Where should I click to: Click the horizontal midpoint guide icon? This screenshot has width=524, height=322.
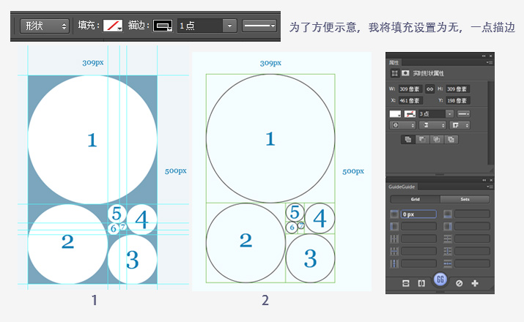coord(405,282)
